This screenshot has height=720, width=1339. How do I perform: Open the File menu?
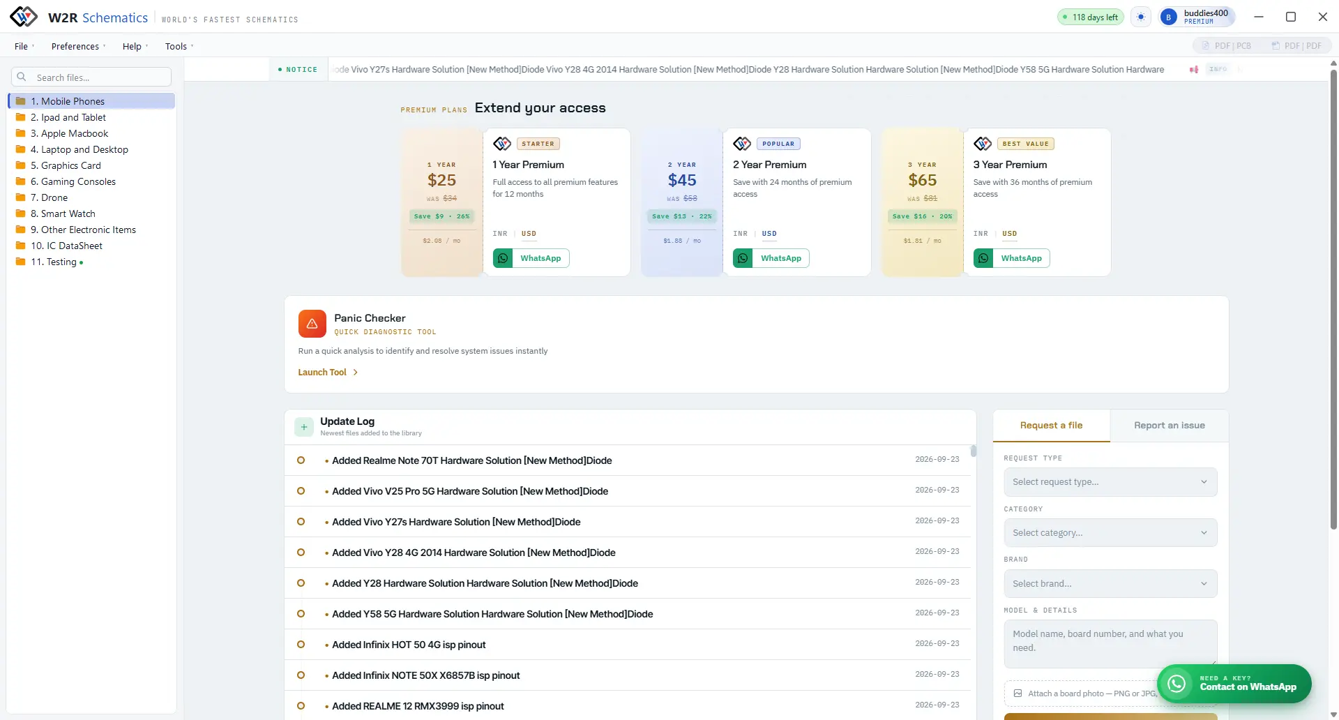pyautogui.click(x=24, y=46)
